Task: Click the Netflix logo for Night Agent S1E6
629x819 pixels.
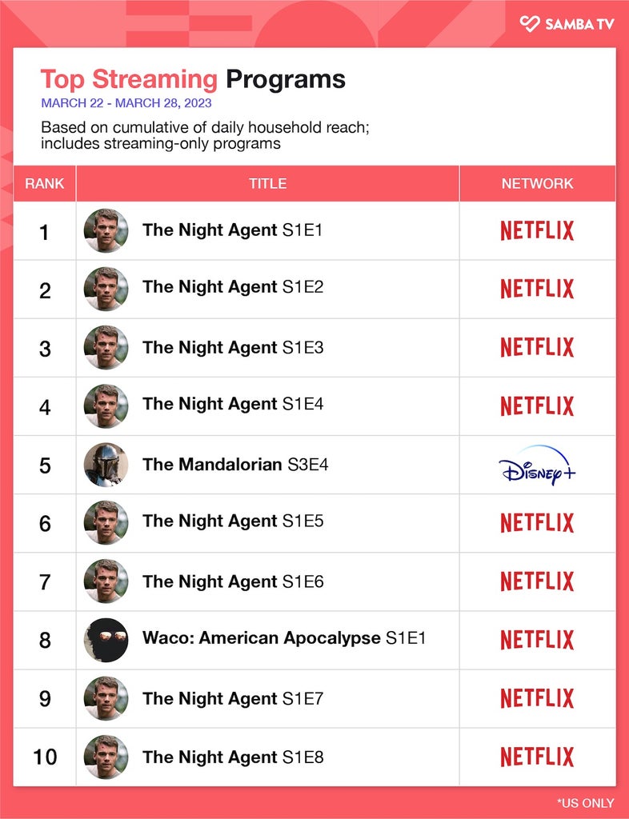Action: tap(537, 581)
